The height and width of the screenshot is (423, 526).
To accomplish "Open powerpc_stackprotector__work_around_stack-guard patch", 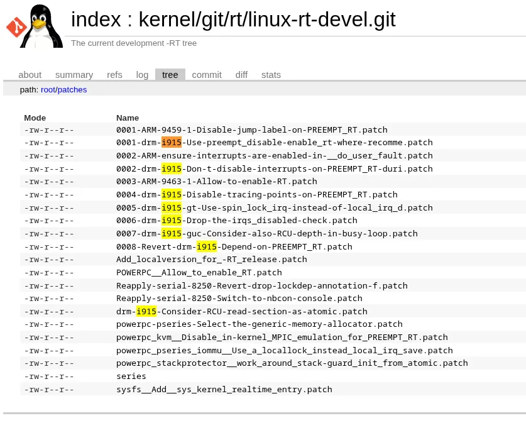I will [x=292, y=363].
